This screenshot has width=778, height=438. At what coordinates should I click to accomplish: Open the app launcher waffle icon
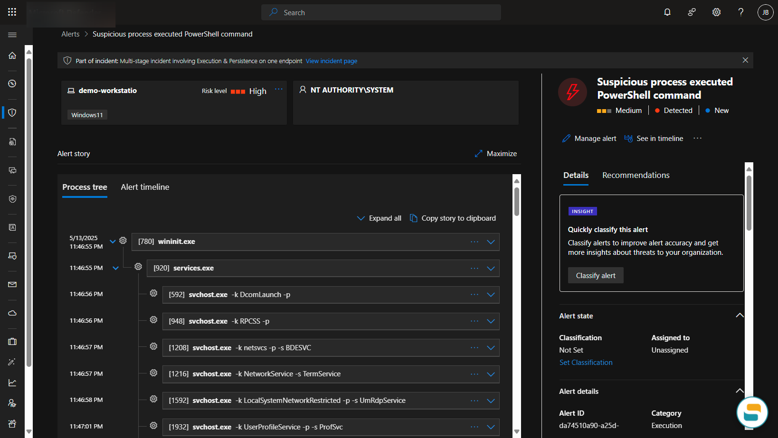coord(12,12)
